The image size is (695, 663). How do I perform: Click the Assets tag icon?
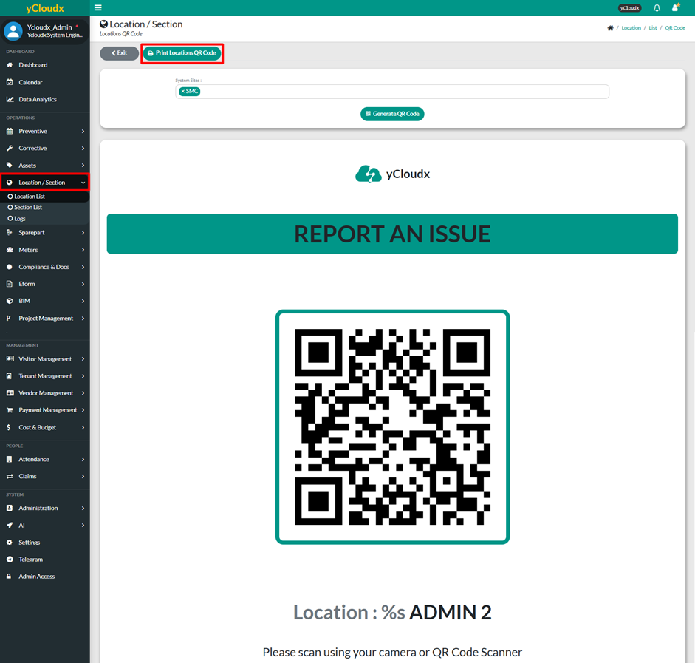point(10,166)
